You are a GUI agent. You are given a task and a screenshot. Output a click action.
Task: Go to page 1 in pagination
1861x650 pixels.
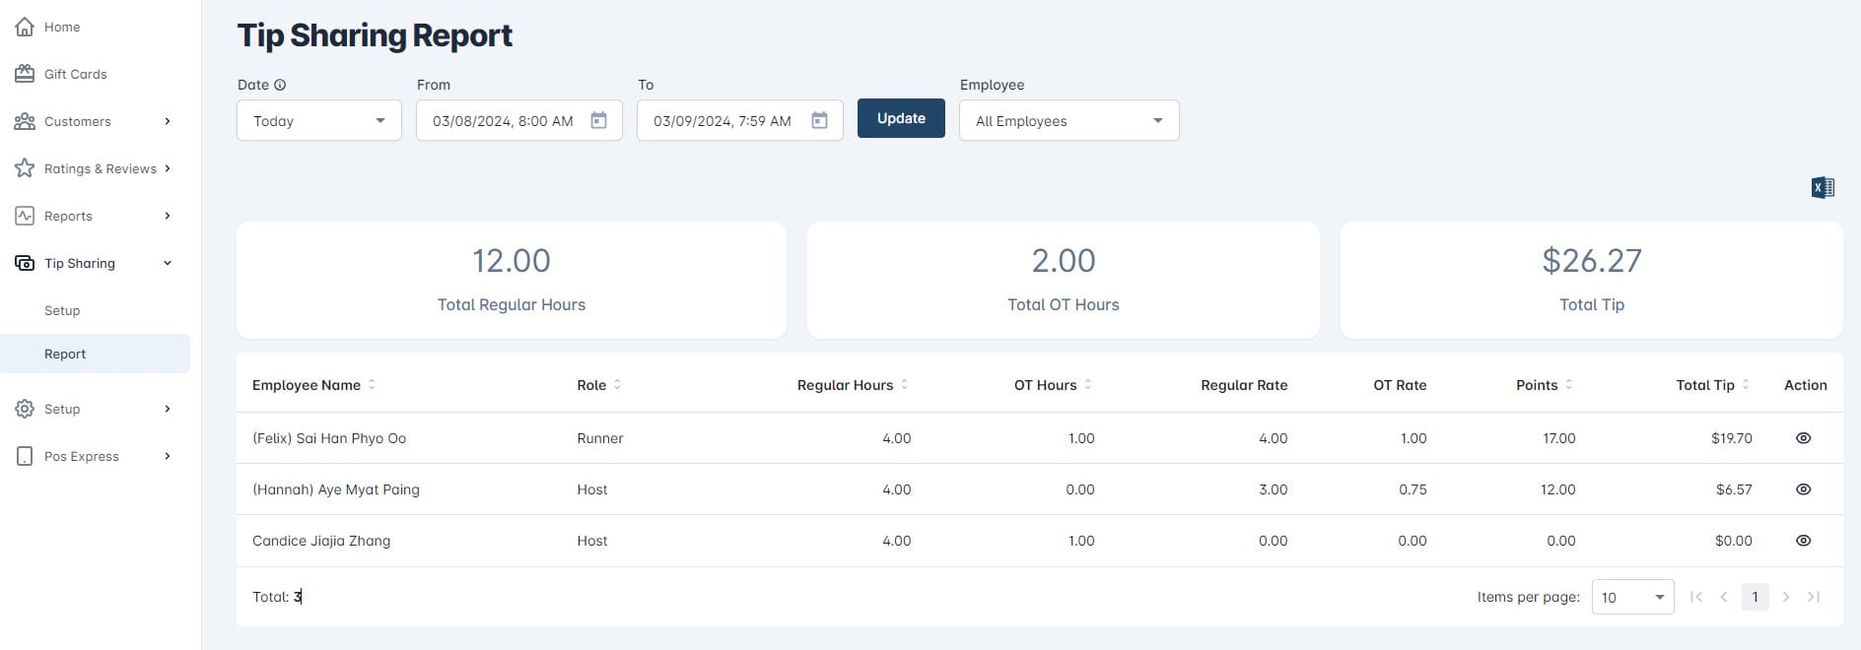(x=1755, y=597)
